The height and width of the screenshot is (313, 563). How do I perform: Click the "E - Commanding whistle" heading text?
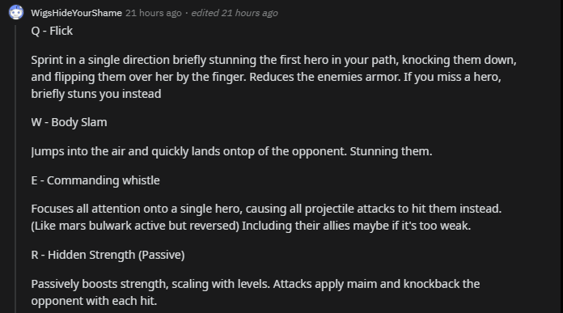pyautogui.click(x=95, y=180)
